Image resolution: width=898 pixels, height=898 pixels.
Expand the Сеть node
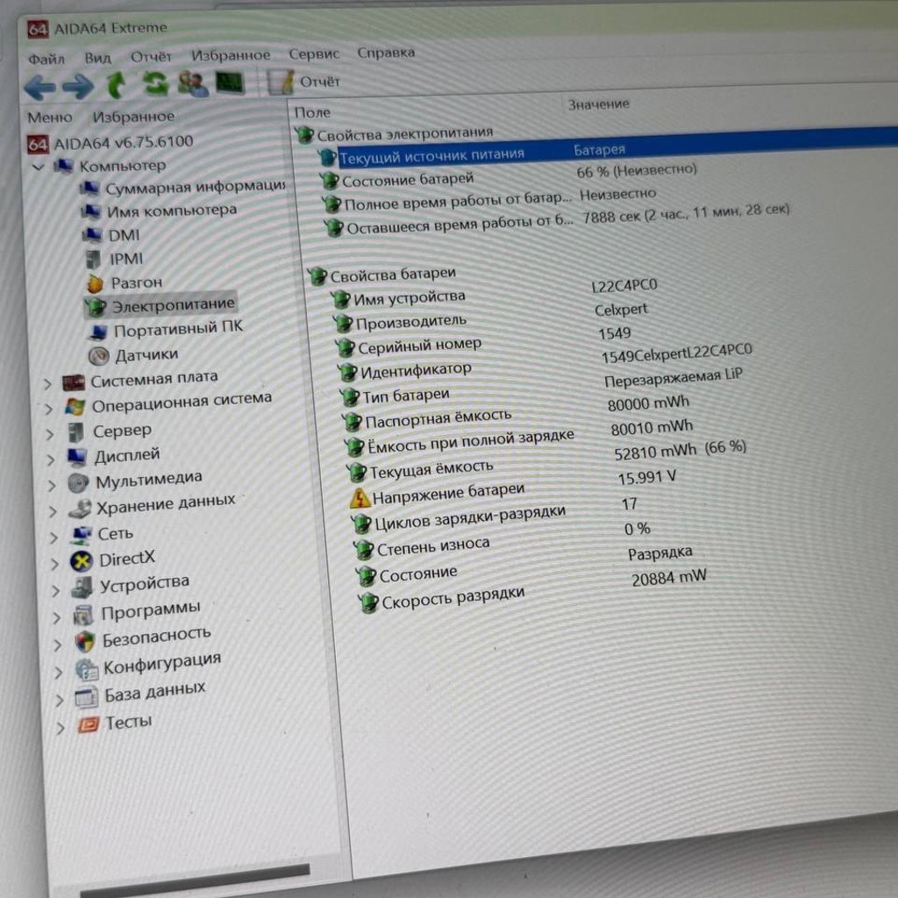[x=53, y=538]
